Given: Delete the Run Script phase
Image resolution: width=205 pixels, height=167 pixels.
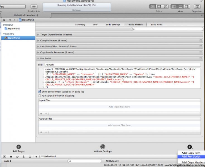Looking at the screenshot, I should tap(201, 58).
